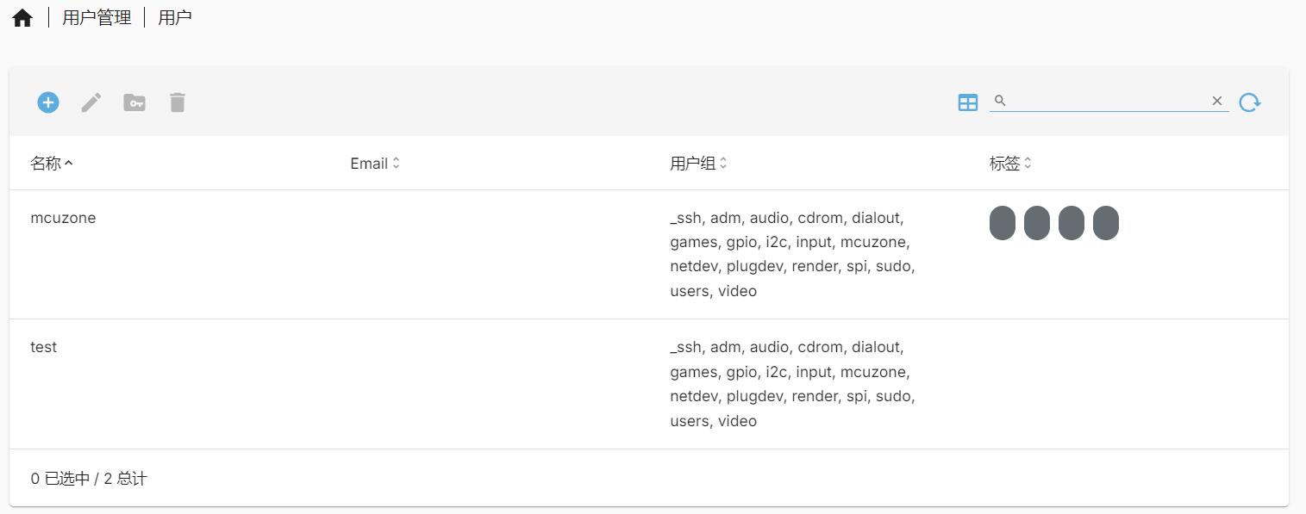Select the test user row
This screenshot has width=1306, height=514.
[649, 384]
